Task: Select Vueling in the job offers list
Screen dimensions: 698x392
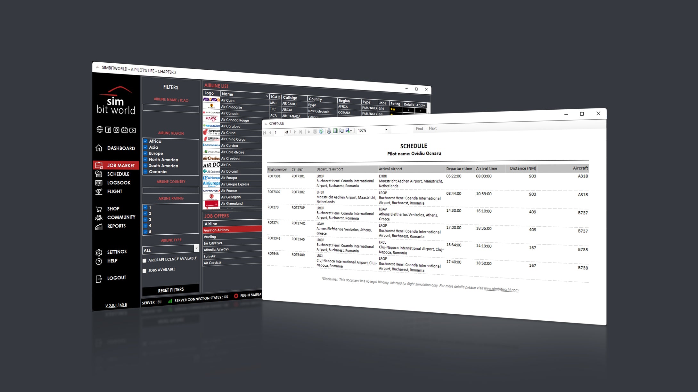Action: click(x=210, y=237)
